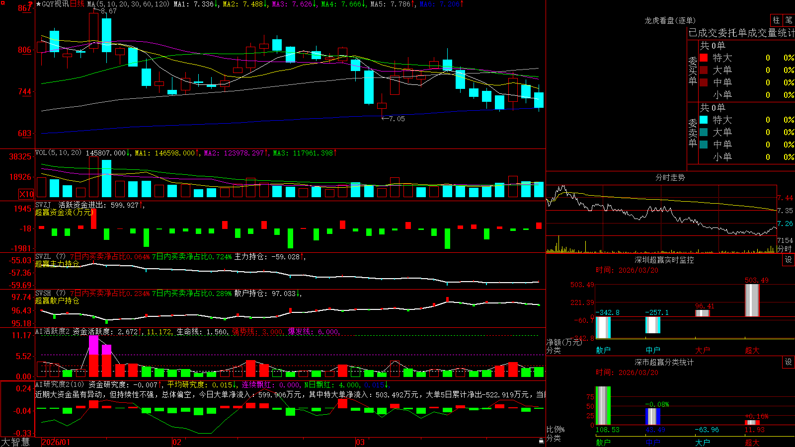Select 超大 category in 深圳超赢实时监控 chart
Viewport: 795px width, 447px height.
tap(752, 350)
